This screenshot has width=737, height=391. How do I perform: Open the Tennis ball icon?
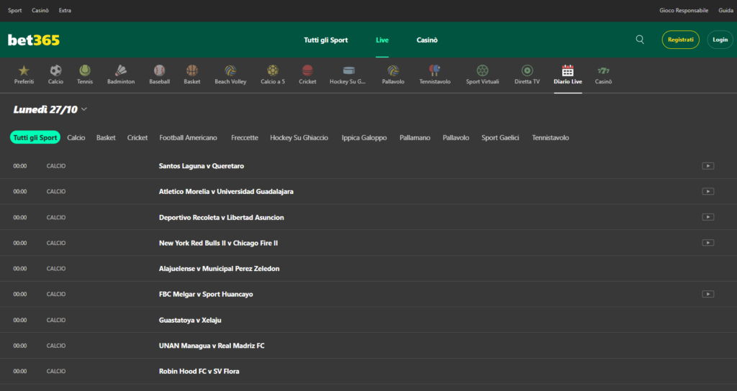(85, 70)
